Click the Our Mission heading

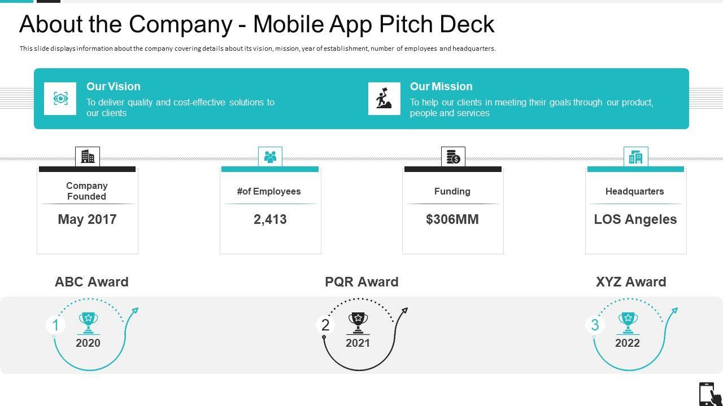[x=441, y=86]
